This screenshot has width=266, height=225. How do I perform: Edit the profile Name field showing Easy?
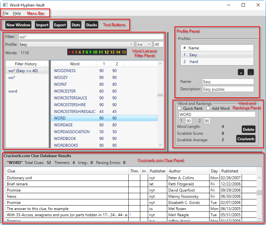pos(228,81)
